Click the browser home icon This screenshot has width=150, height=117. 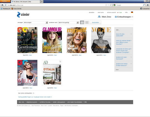(148, 5)
